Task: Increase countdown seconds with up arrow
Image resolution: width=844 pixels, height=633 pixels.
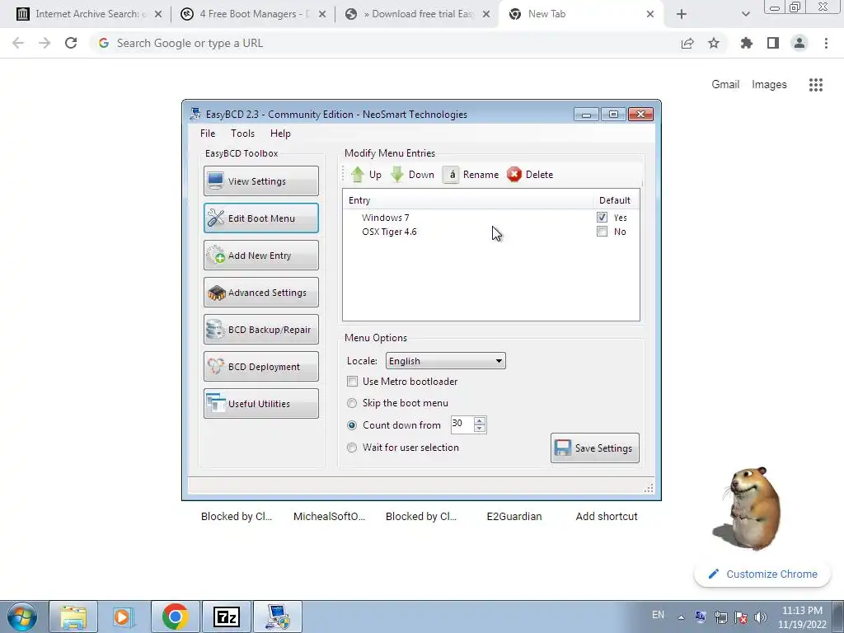Action: [480, 420]
